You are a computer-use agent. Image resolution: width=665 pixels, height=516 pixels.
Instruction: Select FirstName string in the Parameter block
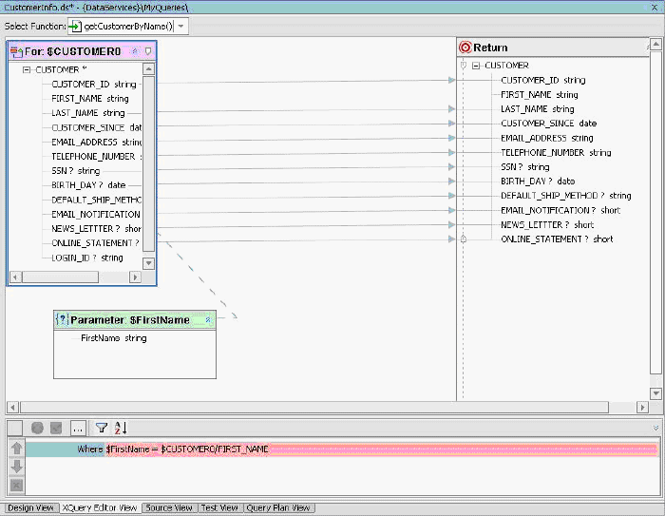(114, 338)
